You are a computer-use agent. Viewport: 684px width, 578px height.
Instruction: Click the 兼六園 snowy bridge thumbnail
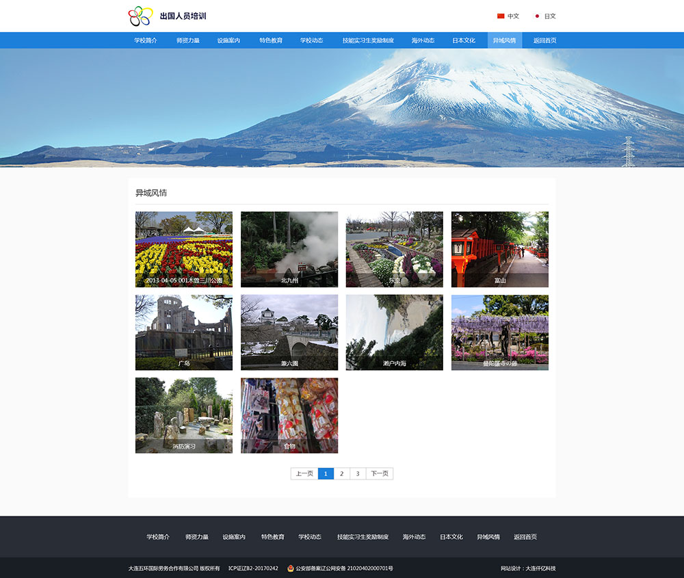click(289, 332)
